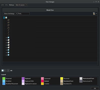Click the 'Created' legend label
Image resolution: width=100 pixels, height=90 pixels.
coord(47,84)
